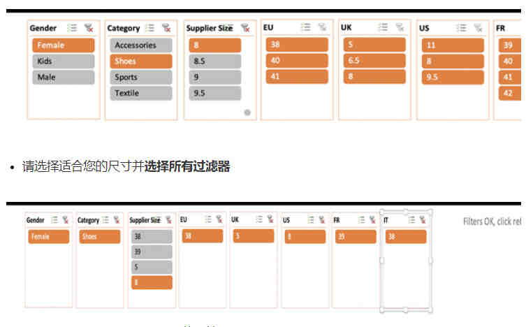Image resolution: width=526 pixels, height=327 pixels.
Task: Clear filter on lower Category slicer
Action: [117, 220]
